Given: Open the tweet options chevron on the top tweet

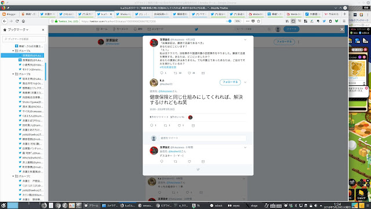Looking at the screenshot, I should click(x=245, y=39).
